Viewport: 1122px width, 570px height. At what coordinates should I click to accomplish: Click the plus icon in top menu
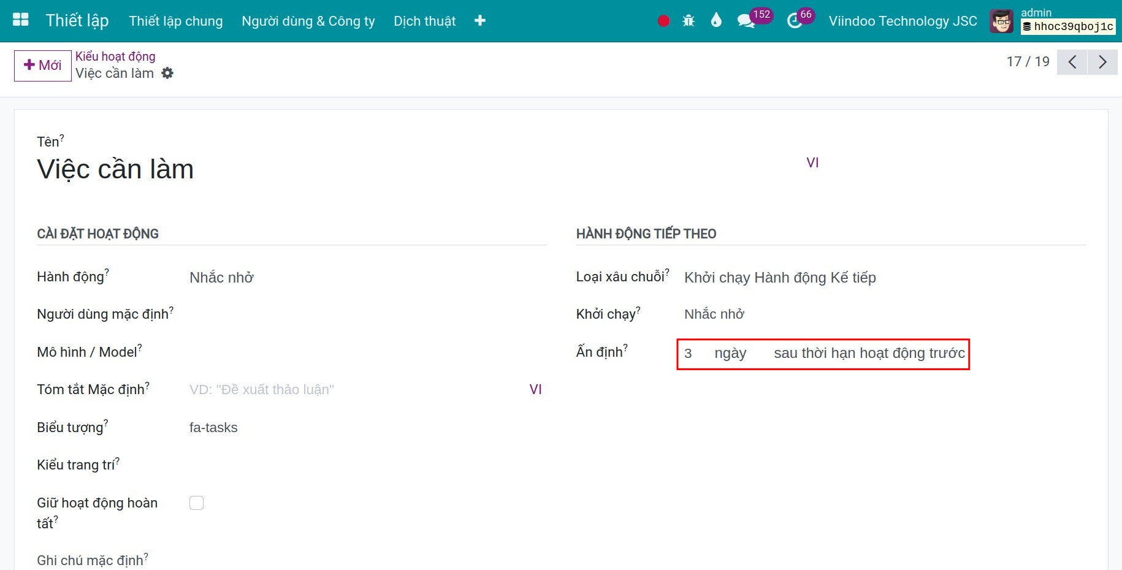[480, 21]
